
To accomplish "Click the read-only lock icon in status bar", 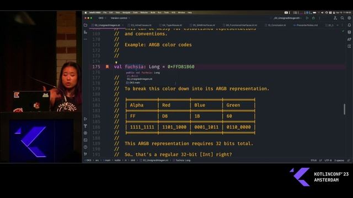I will coord(349,160).
